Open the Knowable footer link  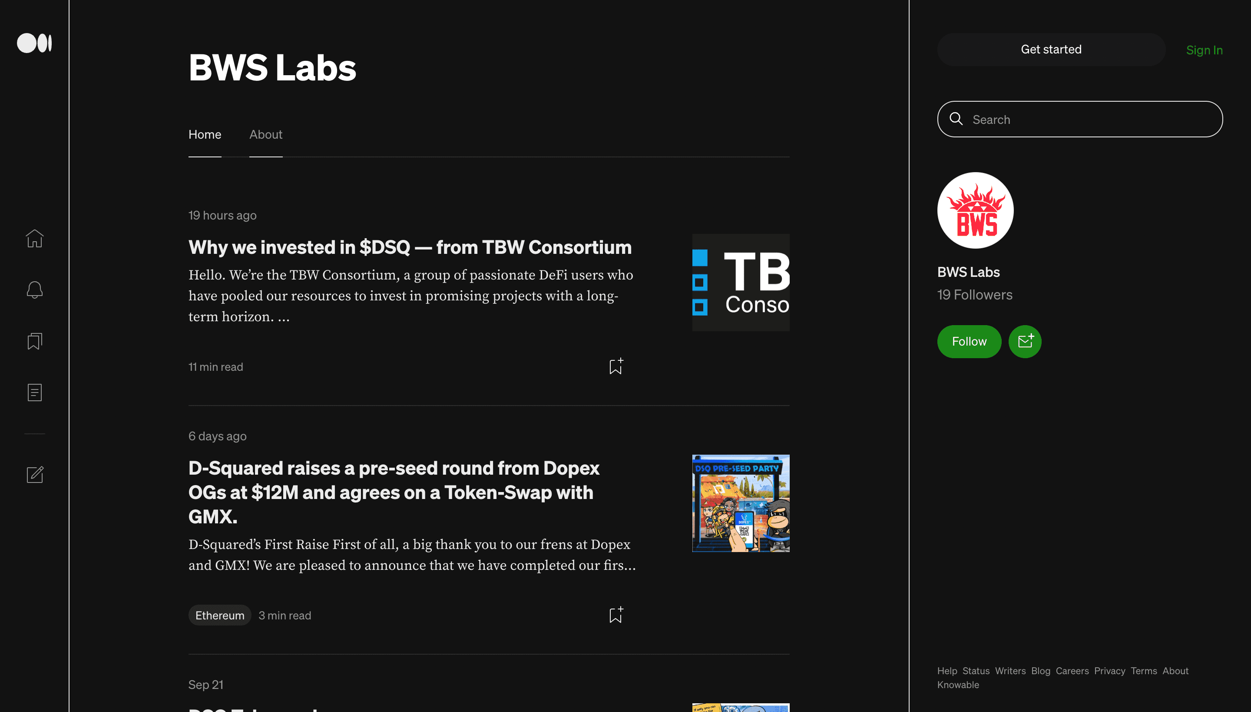[x=958, y=685]
